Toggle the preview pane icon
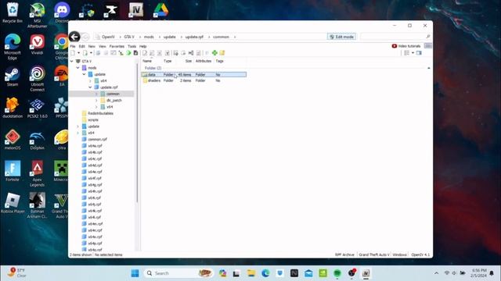Screen dimensions: 501x281 (419, 53)
